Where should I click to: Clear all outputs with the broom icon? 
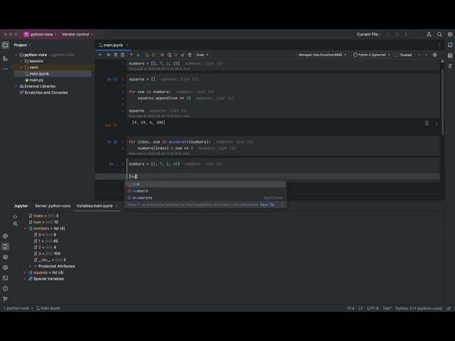(x=183, y=55)
